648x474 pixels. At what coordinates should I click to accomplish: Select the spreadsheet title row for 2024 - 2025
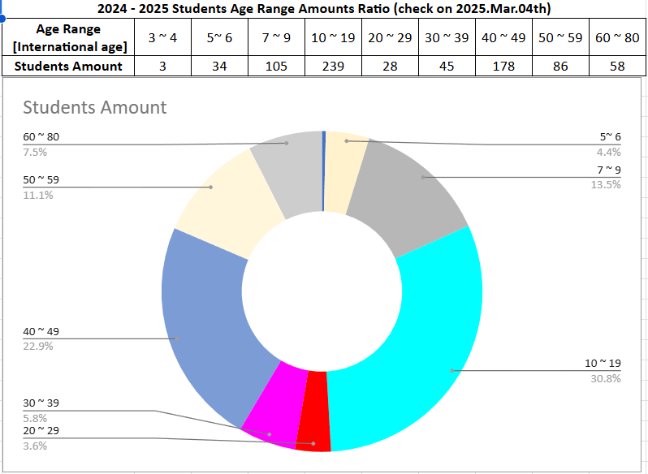click(x=325, y=10)
